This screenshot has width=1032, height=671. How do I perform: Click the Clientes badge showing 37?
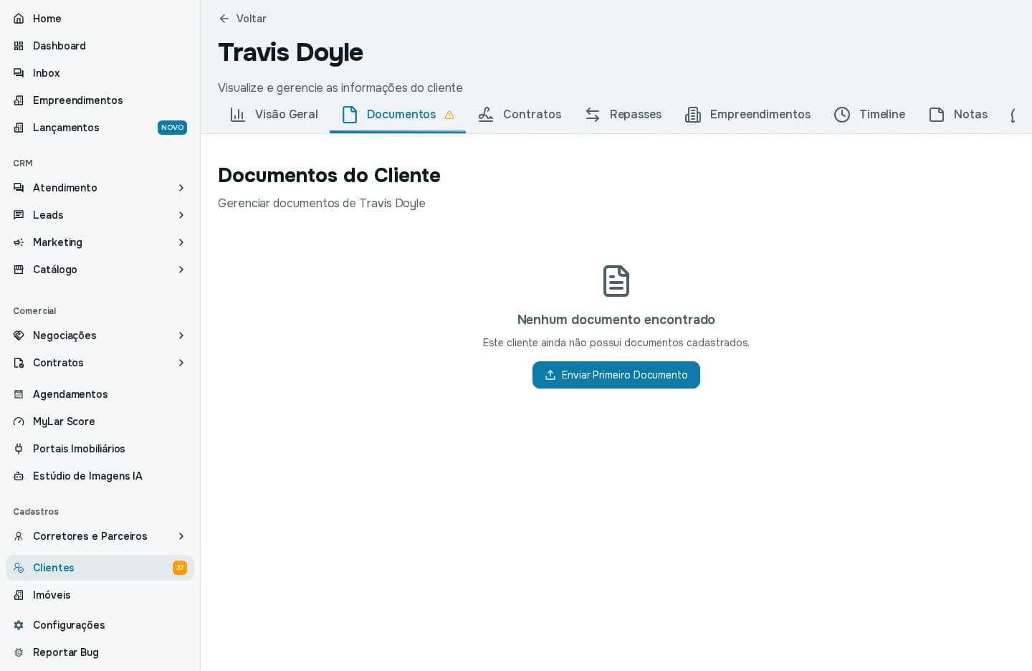pyautogui.click(x=180, y=568)
